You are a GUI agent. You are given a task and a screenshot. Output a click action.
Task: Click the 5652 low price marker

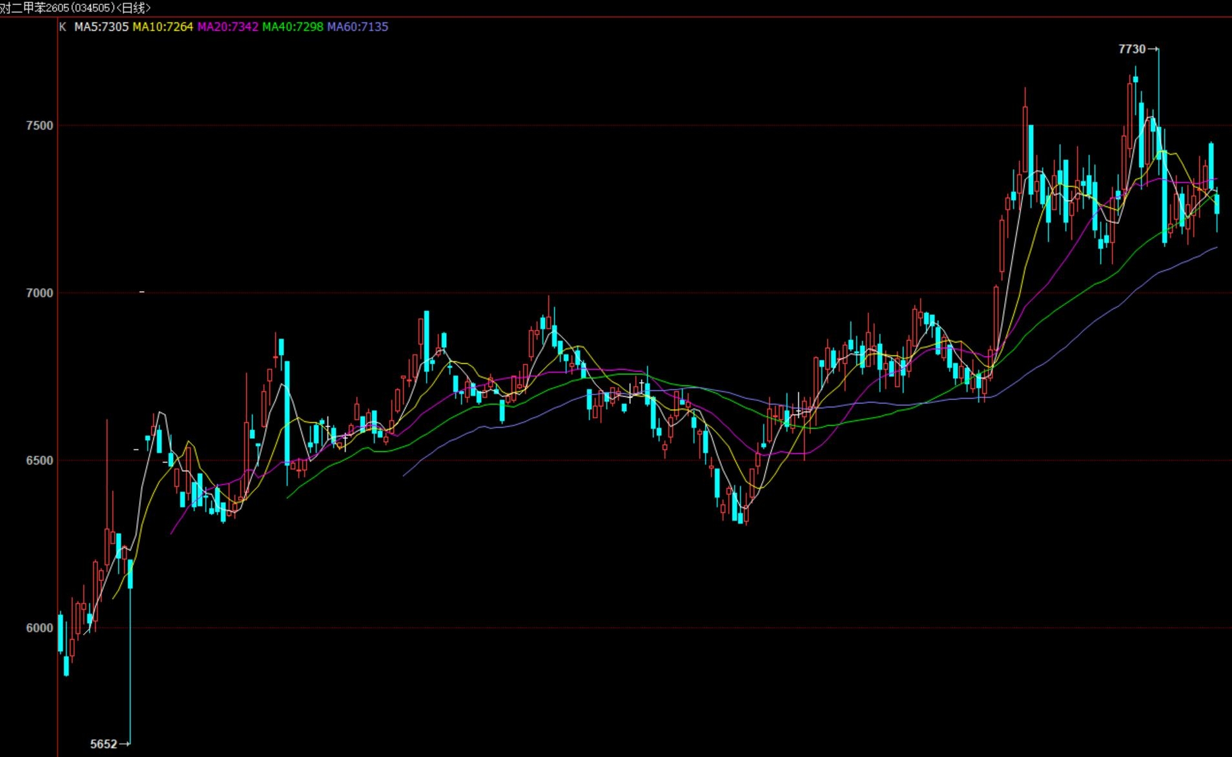tap(103, 744)
